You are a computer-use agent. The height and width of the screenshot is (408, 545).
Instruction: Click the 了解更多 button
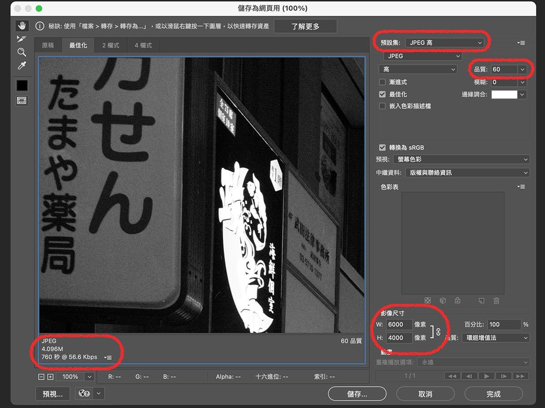coord(306,26)
